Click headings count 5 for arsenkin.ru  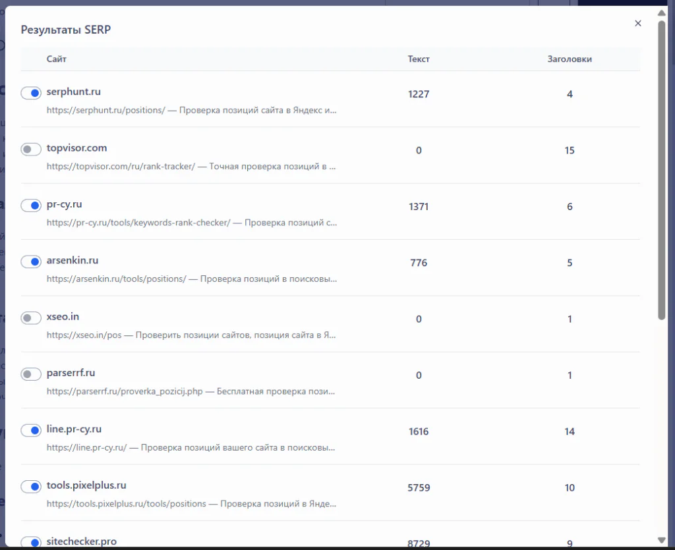tap(570, 263)
